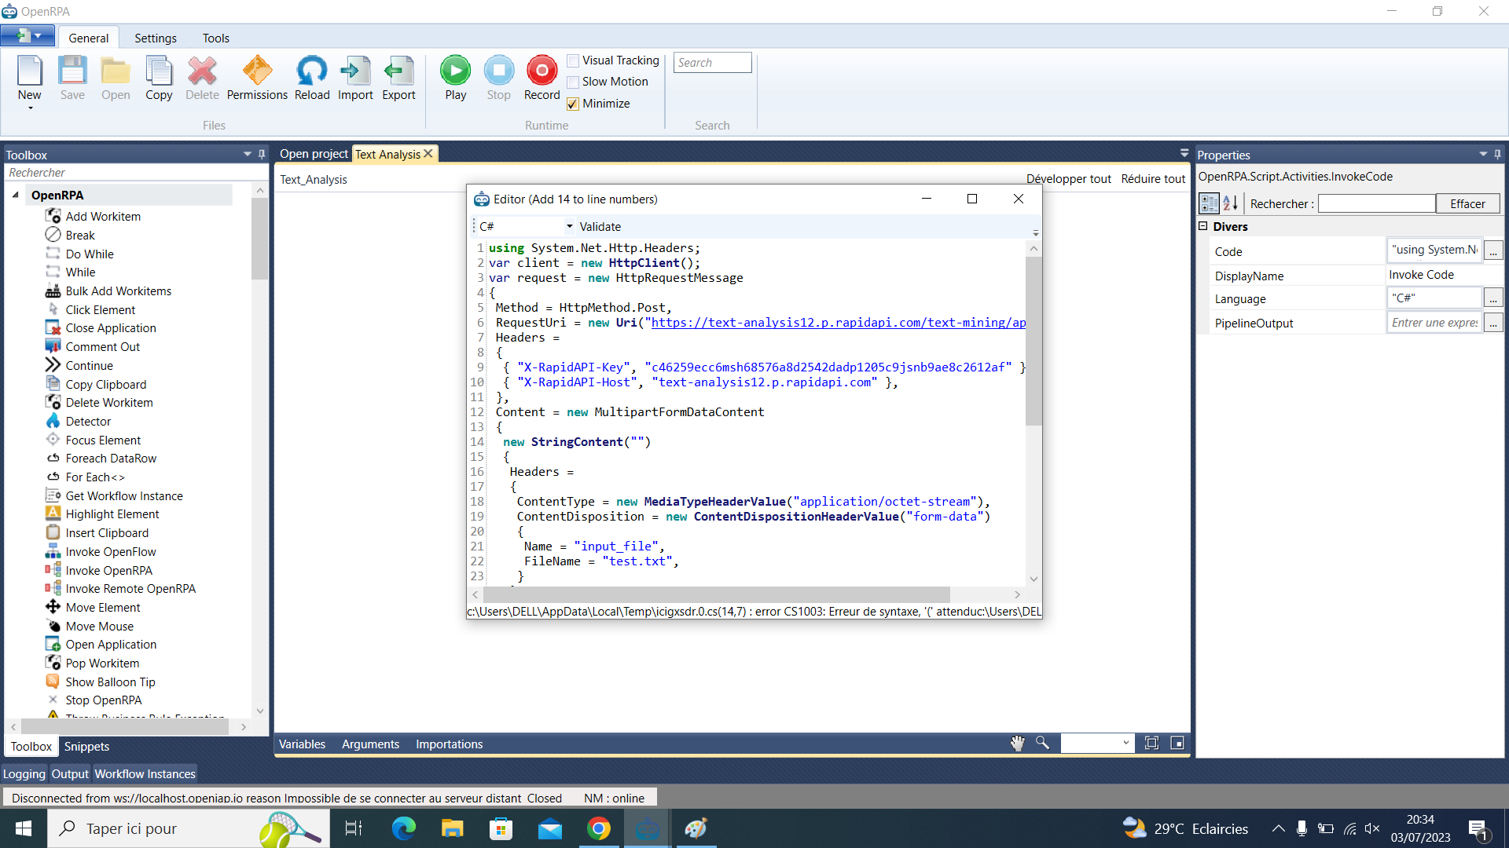Viewport: 1509px width, 848px height.
Task: Select the Click Element activity
Action: [100, 309]
